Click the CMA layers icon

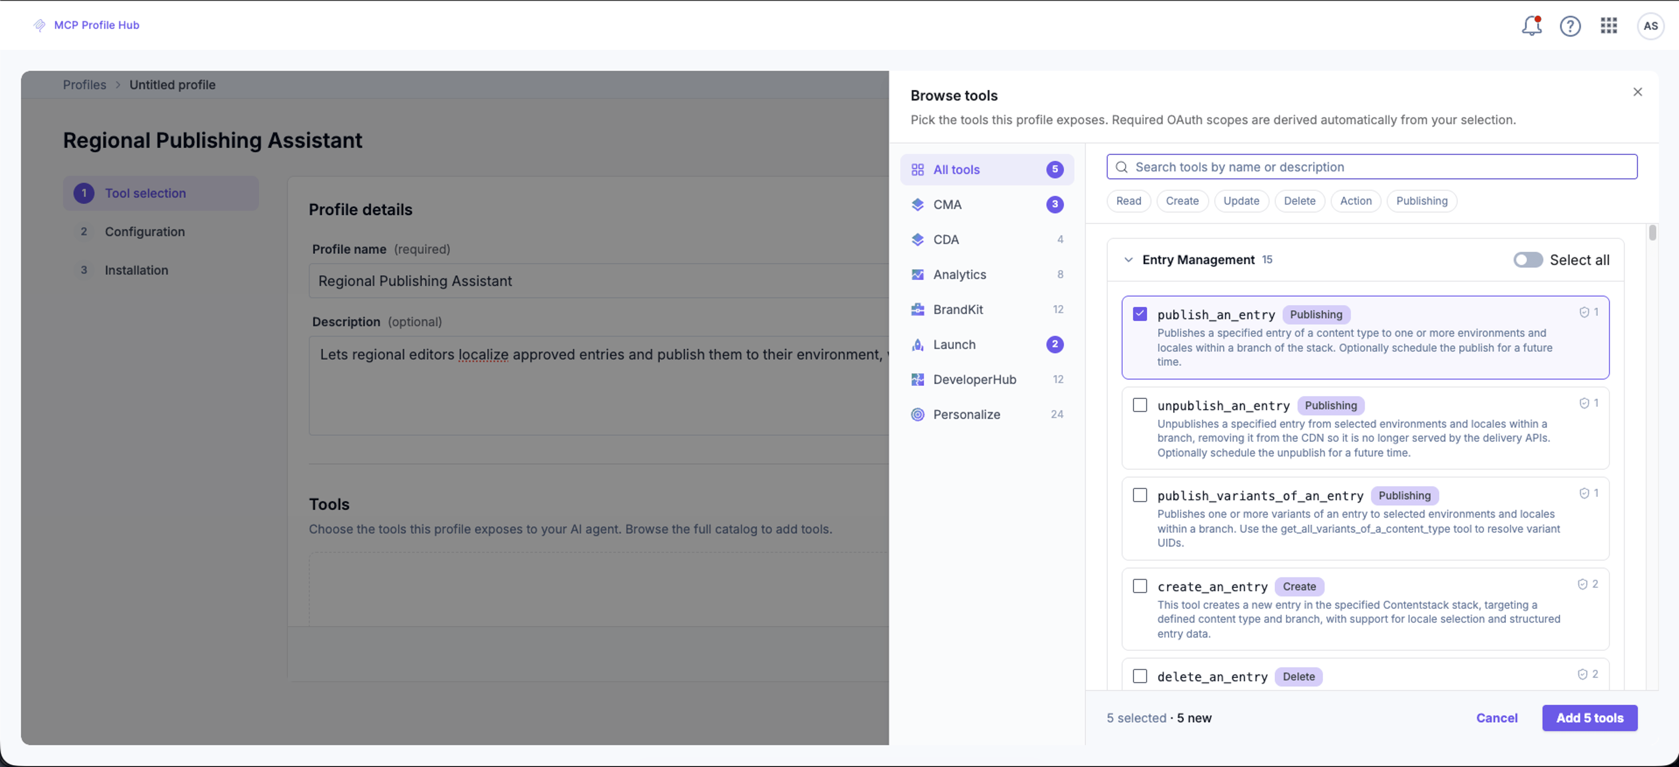pos(917,205)
